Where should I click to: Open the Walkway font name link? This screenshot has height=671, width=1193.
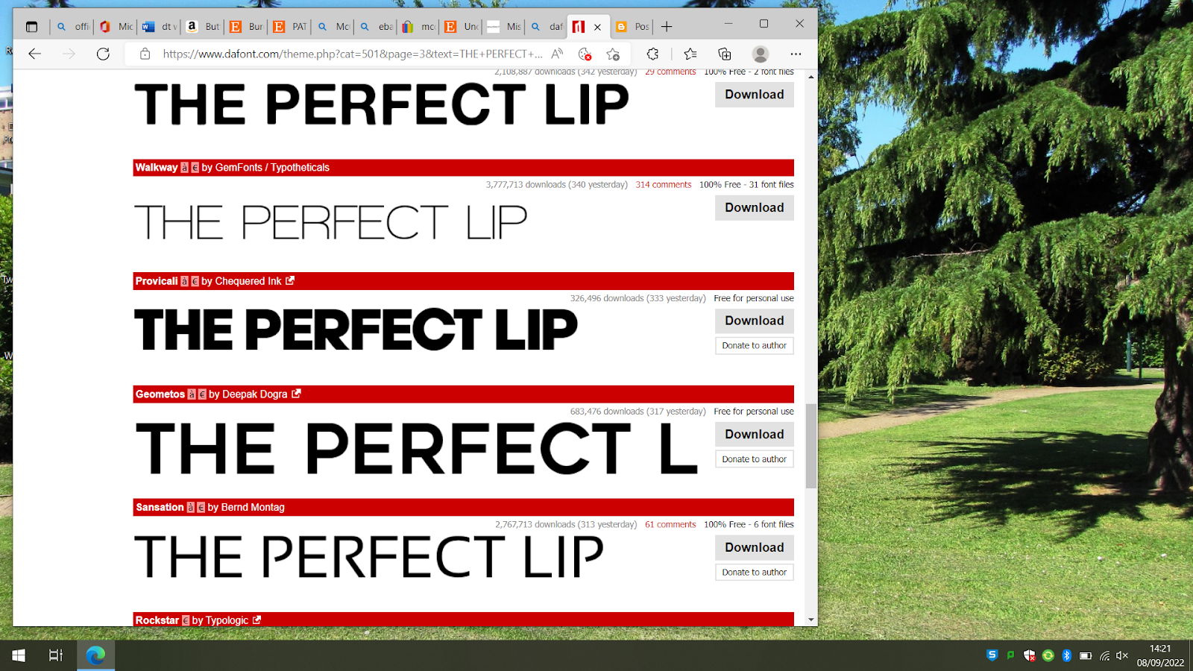[x=157, y=168]
